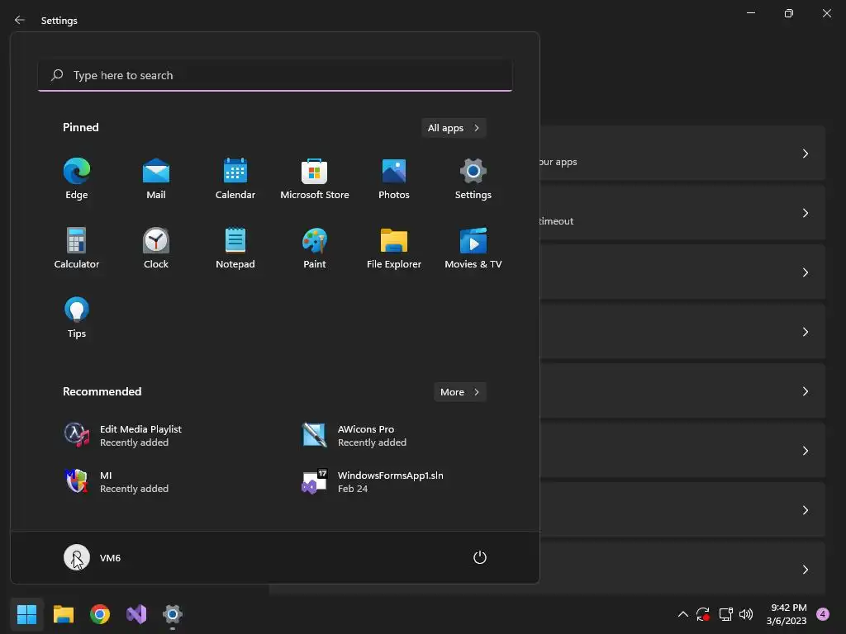Open Visual Studio from the taskbar
This screenshot has height=634, width=846.
[136, 614]
